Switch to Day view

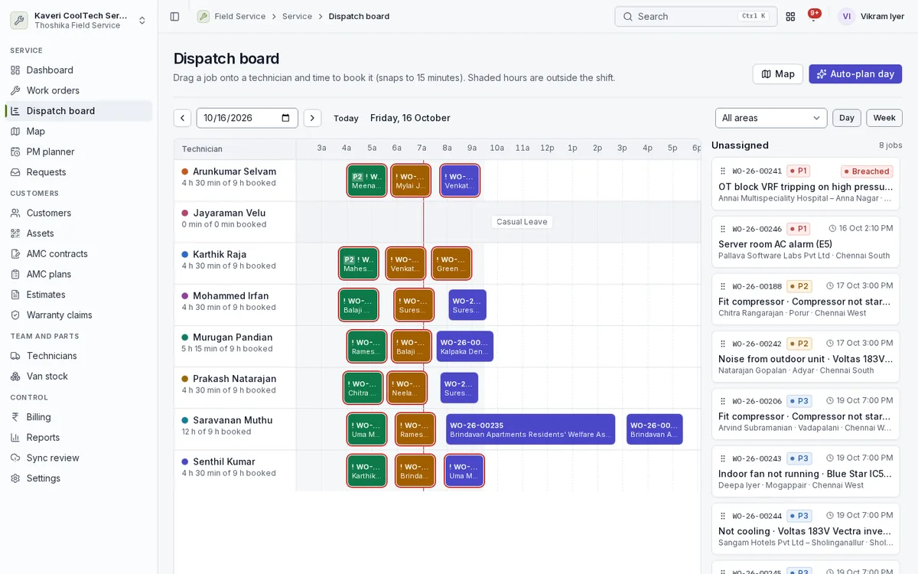(x=847, y=118)
